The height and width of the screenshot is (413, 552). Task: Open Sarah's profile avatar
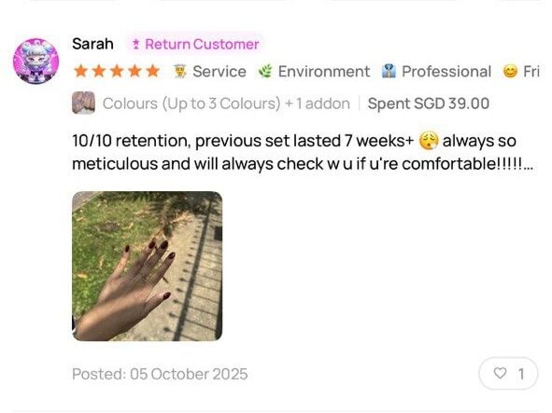click(35, 62)
